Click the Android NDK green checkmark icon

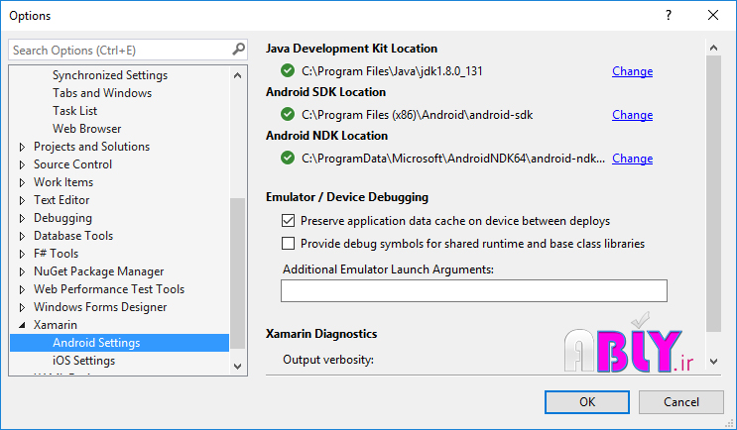pyautogui.click(x=288, y=158)
